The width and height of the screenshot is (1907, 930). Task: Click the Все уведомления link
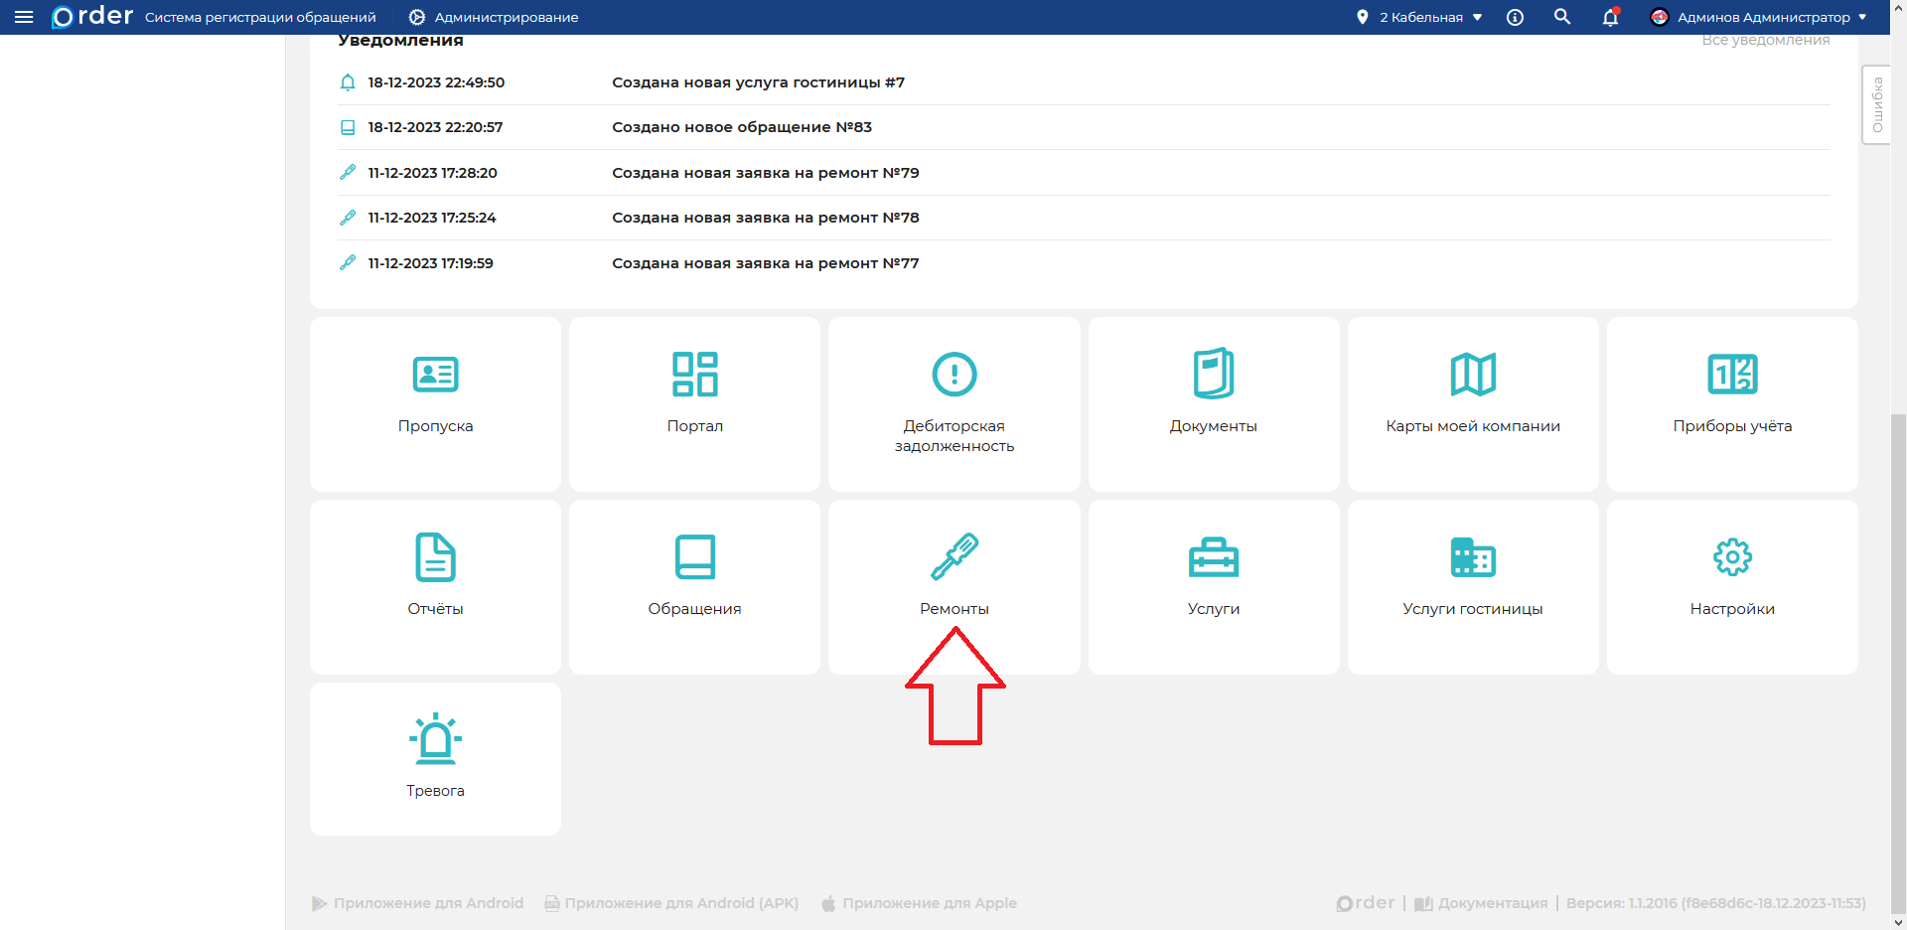coord(1765,40)
